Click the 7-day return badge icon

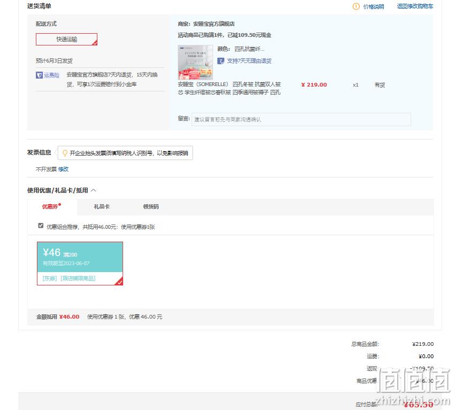tap(221, 61)
